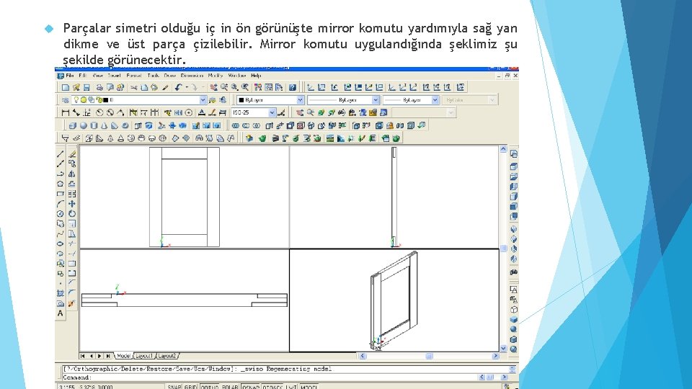Select the Circle draw tool
Image resolution: width=692 pixels, height=389 pixels.
coord(61,214)
